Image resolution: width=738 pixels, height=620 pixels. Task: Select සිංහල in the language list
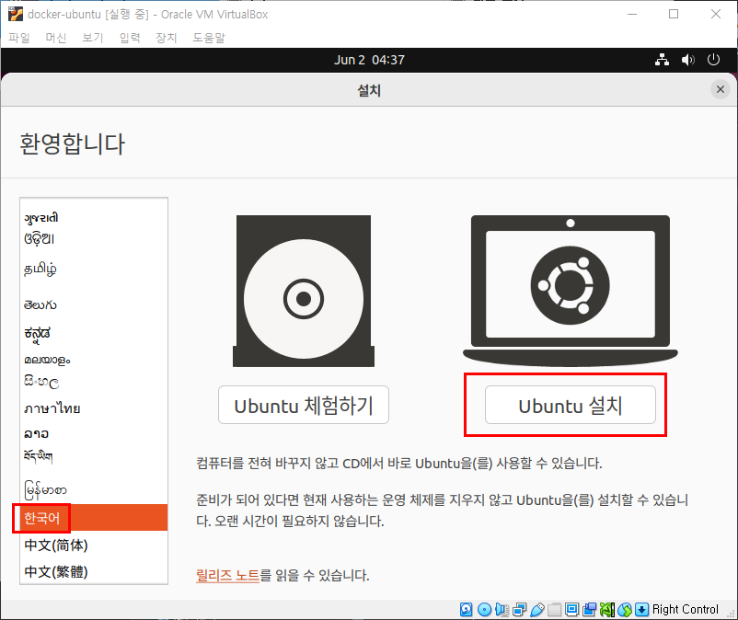pyautogui.click(x=94, y=382)
